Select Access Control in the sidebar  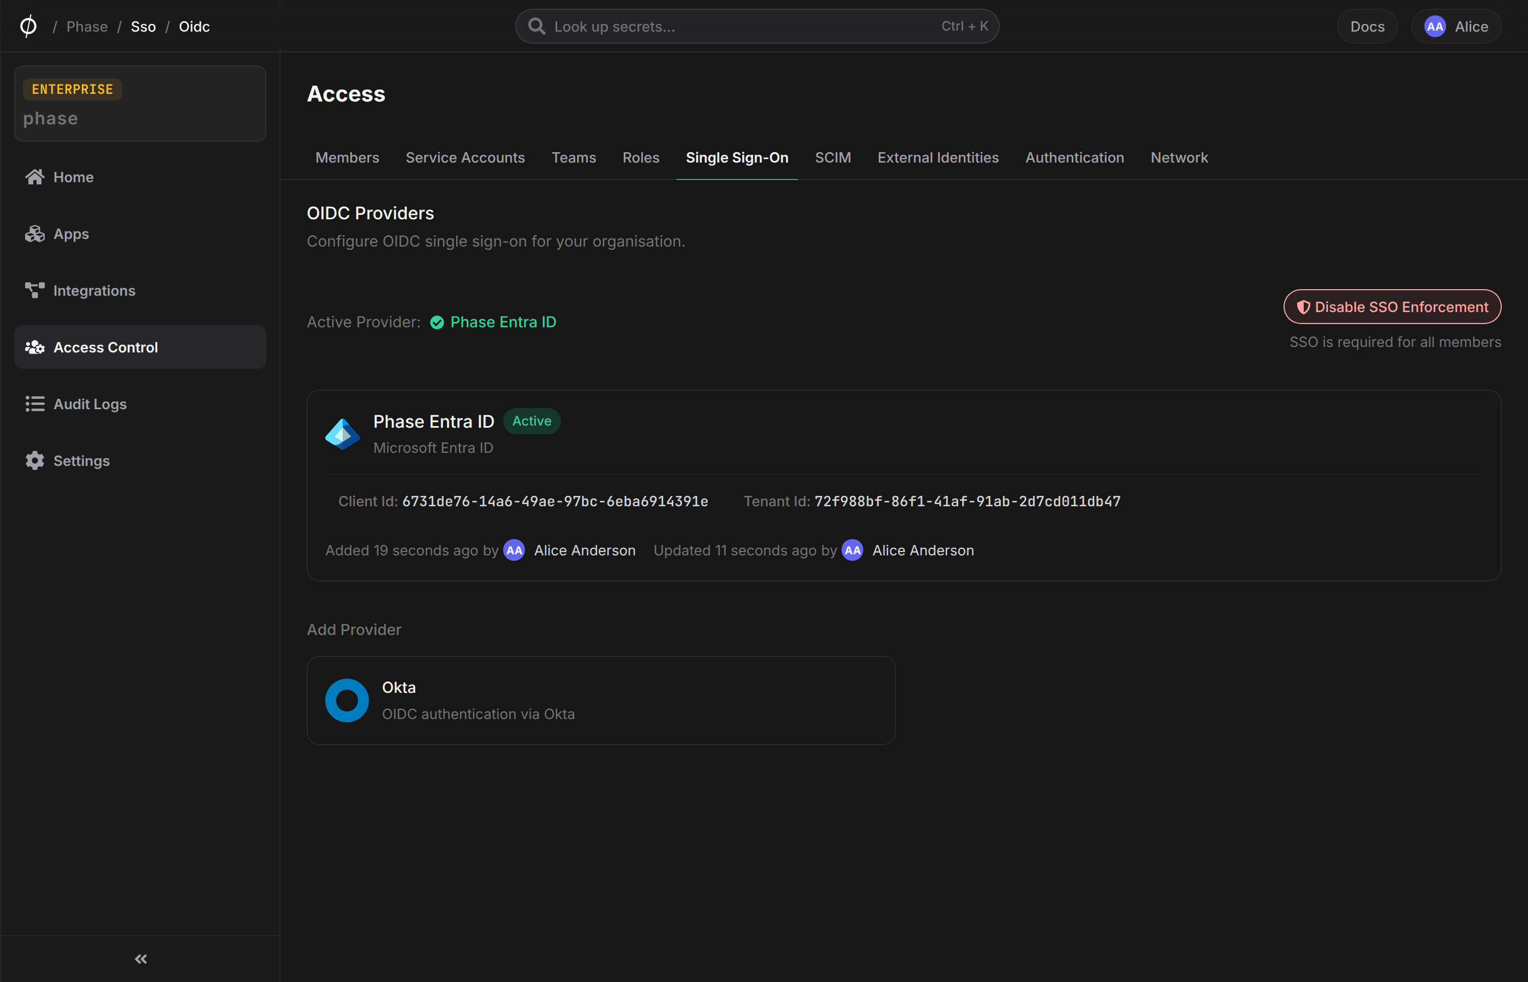140,348
